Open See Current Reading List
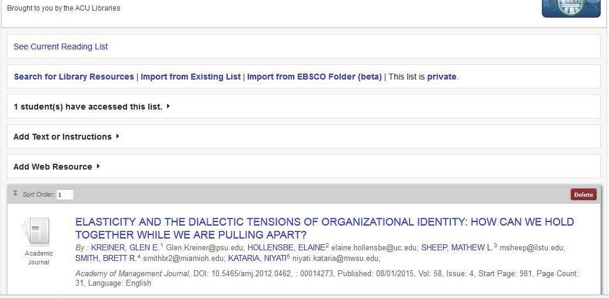 click(x=61, y=47)
